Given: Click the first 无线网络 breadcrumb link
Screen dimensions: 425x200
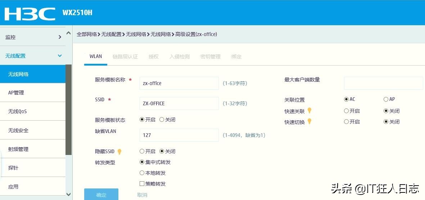Looking at the screenshot, I should (136, 34).
